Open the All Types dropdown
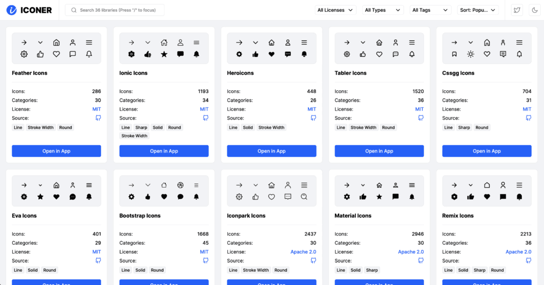 [x=382, y=10]
